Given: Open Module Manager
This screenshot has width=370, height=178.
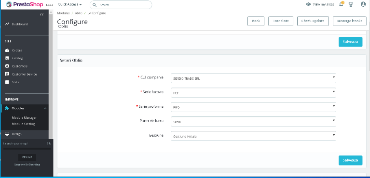Looking at the screenshot, I should pyautogui.click(x=24, y=118).
